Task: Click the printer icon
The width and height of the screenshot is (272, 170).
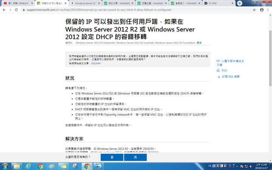Action: (218, 70)
